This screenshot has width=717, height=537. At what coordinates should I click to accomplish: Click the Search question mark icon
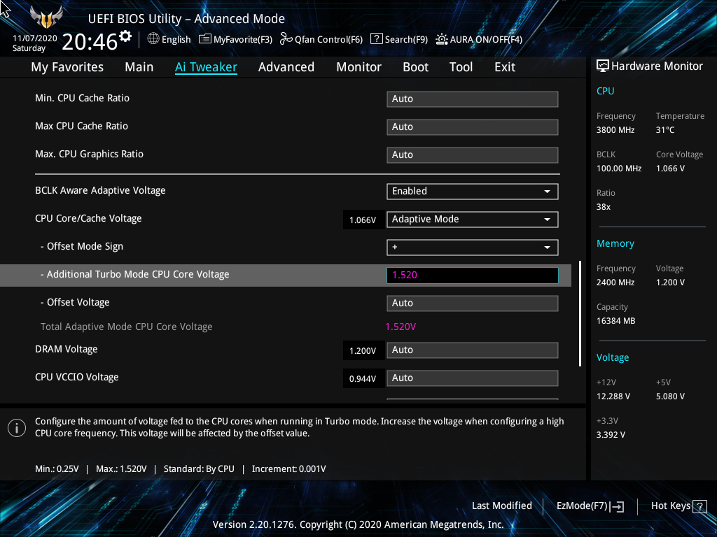(x=376, y=39)
